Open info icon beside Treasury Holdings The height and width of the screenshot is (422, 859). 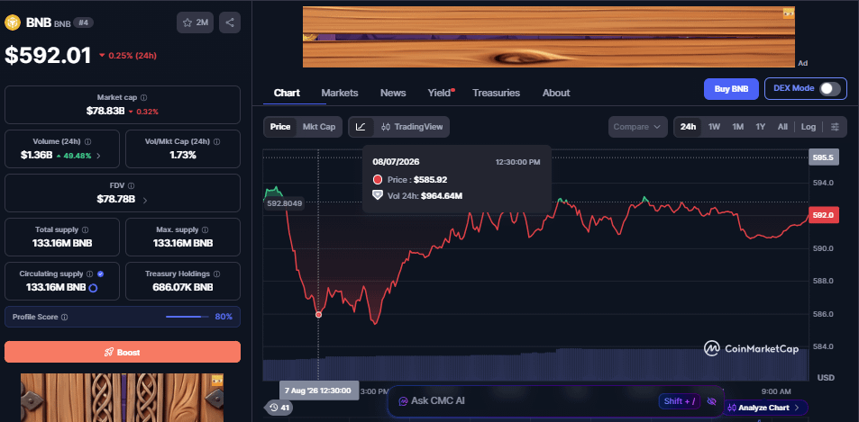point(217,274)
